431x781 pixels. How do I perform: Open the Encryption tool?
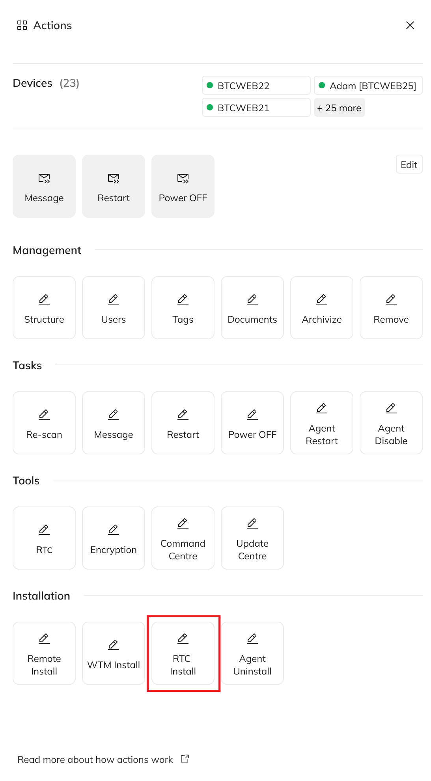114,538
